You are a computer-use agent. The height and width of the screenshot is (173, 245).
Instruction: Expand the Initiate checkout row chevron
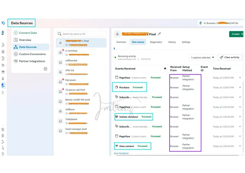point(240,117)
